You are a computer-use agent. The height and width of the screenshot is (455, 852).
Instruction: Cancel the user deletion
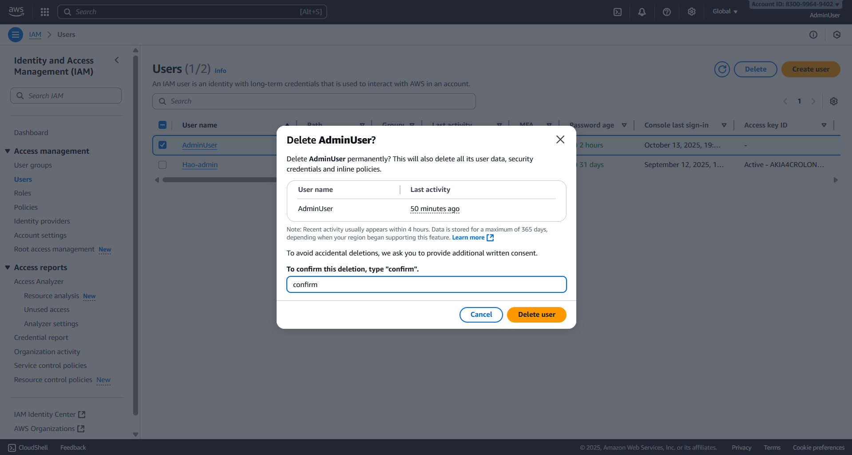(x=481, y=315)
